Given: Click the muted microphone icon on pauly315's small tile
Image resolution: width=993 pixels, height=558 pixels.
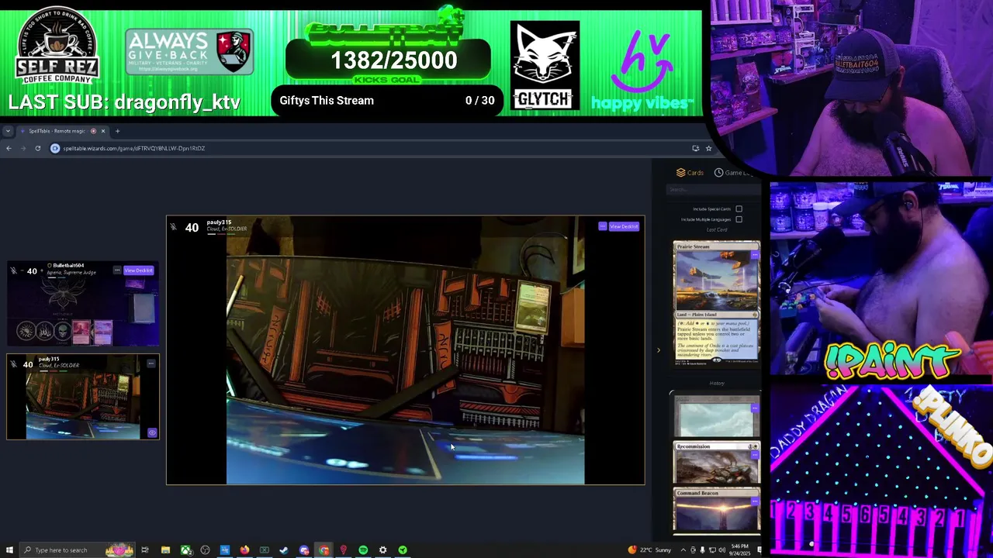Looking at the screenshot, I should coord(14,363).
